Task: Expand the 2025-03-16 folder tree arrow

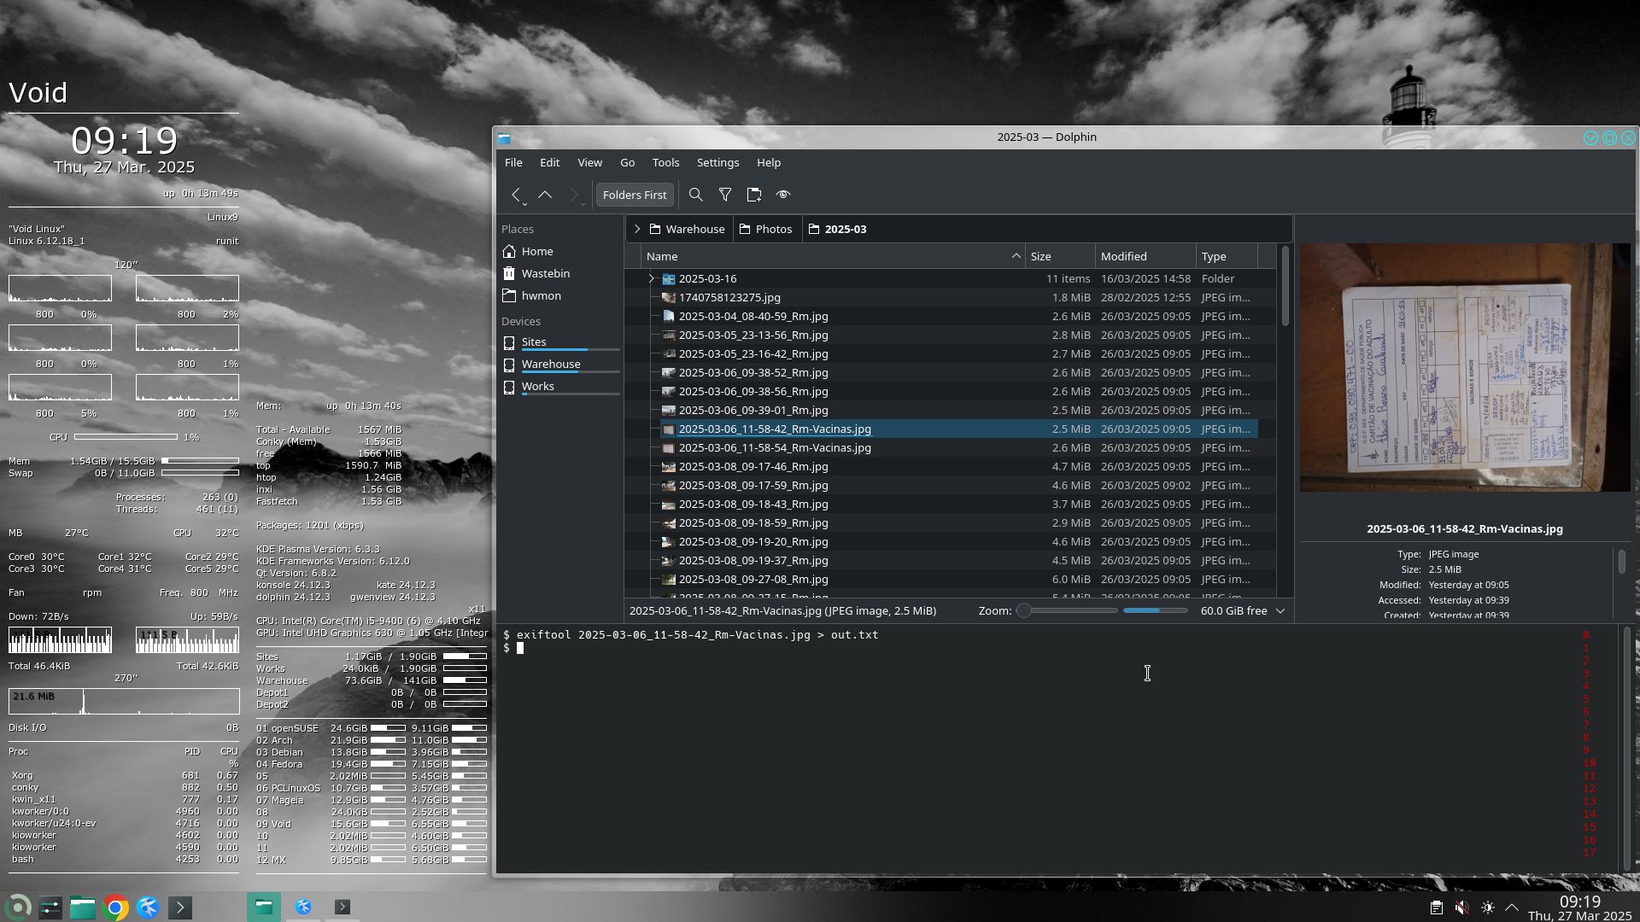Action: click(651, 278)
